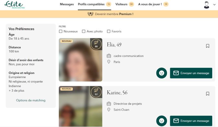Image resolution: width=218 pixels, height=127 pixels.
Task: Open Options de matching link
Action: (x=31, y=100)
